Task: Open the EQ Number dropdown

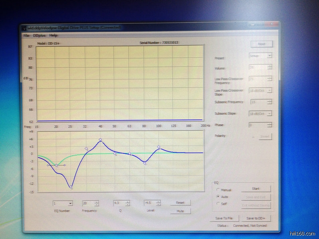Action: [x=70, y=203]
